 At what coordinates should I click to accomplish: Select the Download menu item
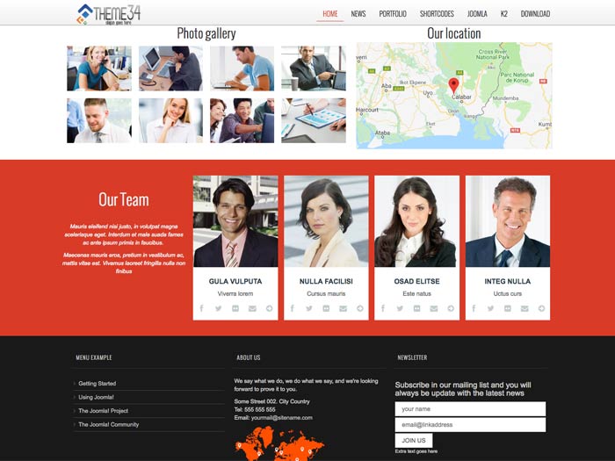tap(535, 14)
